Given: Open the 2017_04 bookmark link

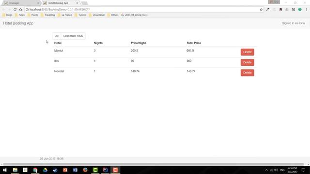Looking at the screenshot, I should 135,15.
